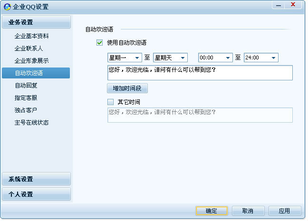Click the 增加时间段 button
The image size is (308, 222).
127,88
